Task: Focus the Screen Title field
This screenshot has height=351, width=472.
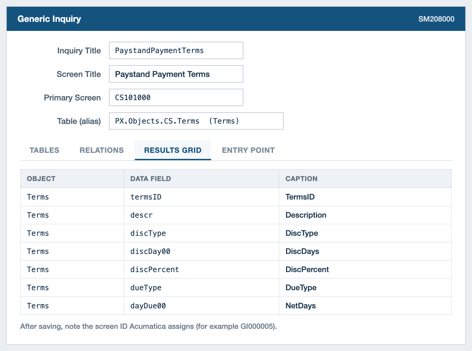Action: pos(176,74)
